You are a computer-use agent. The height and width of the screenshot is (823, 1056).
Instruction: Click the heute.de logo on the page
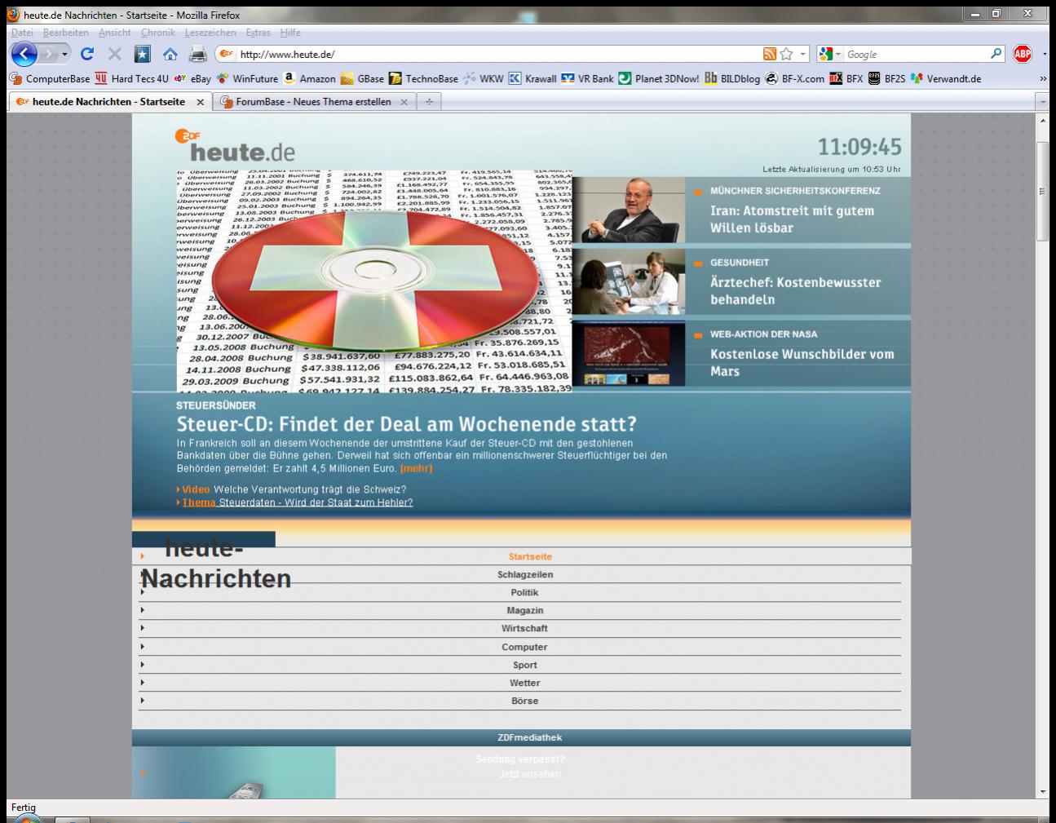click(x=235, y=146)
